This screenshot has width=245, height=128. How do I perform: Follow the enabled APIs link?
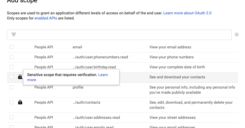click(46, 18)
